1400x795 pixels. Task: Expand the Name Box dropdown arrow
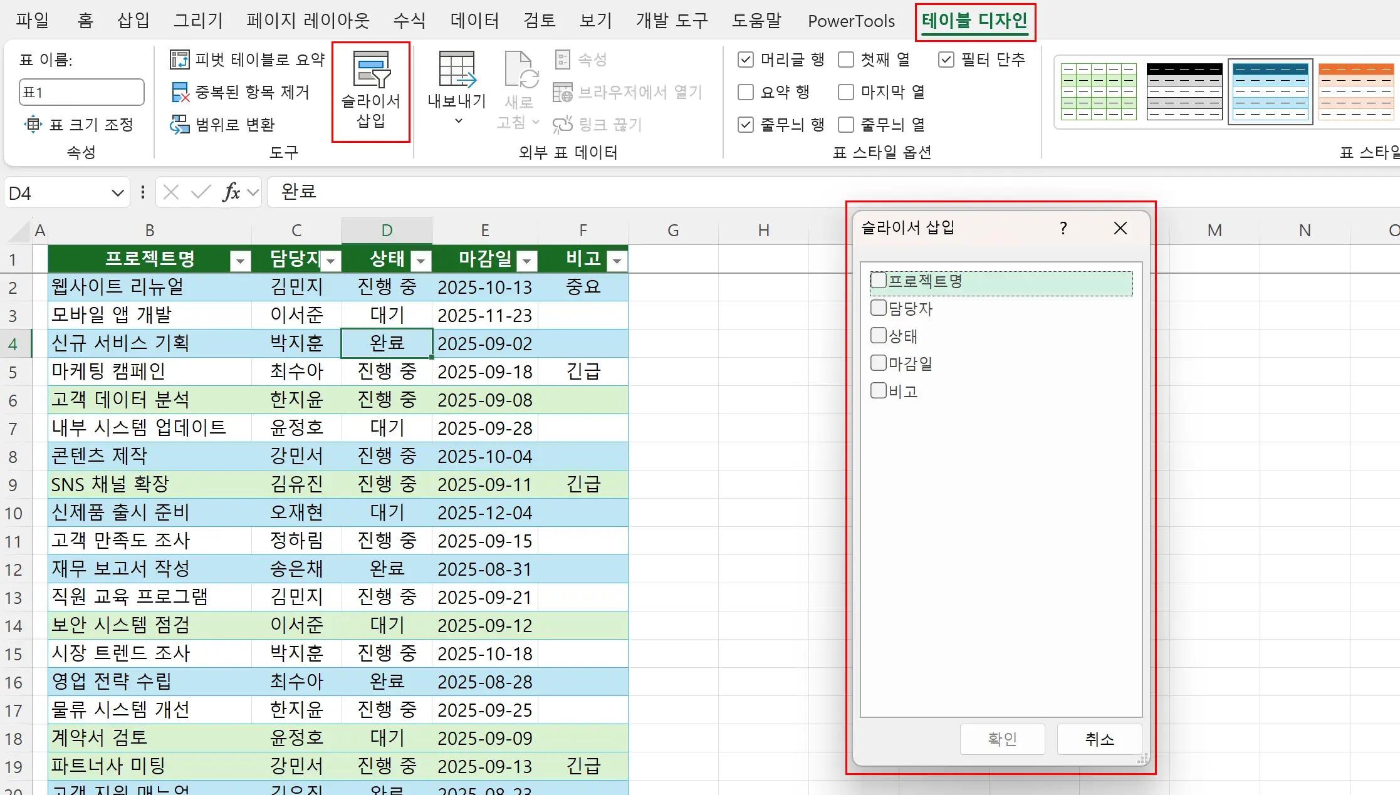117,193
